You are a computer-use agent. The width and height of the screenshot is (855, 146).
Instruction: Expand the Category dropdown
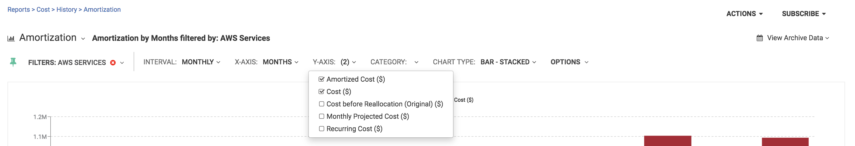click(x=416, y=62)
